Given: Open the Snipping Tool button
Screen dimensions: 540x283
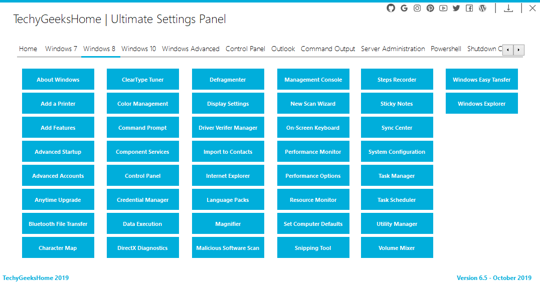Looking at the screenshot, I should tap(313, 248).
